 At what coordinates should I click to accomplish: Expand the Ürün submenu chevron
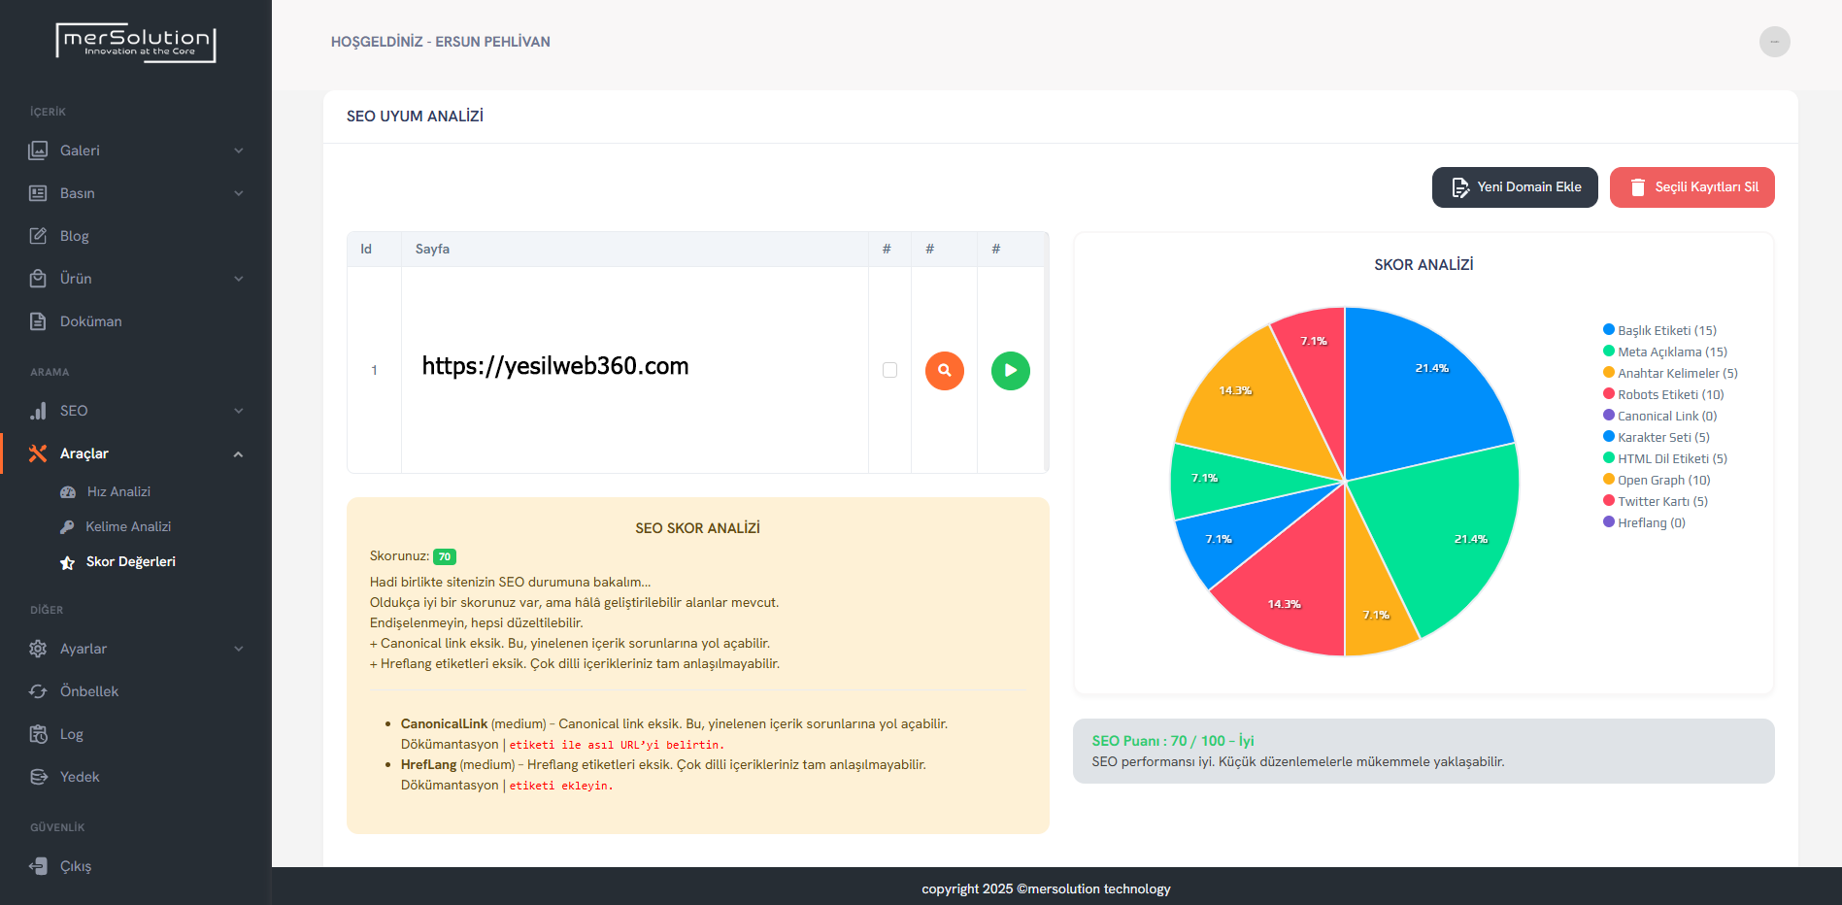[x=239, y=279]
